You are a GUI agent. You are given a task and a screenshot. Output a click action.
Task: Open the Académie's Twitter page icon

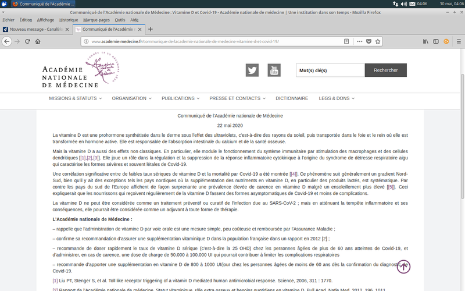[252, 70]
